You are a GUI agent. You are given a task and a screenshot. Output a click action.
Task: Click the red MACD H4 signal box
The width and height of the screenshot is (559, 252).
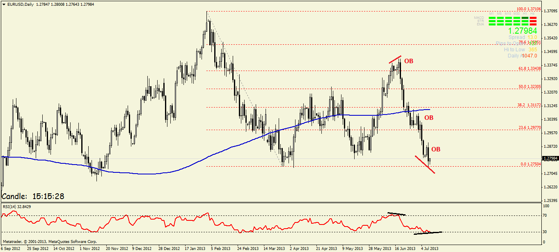[x=533, y=18]
